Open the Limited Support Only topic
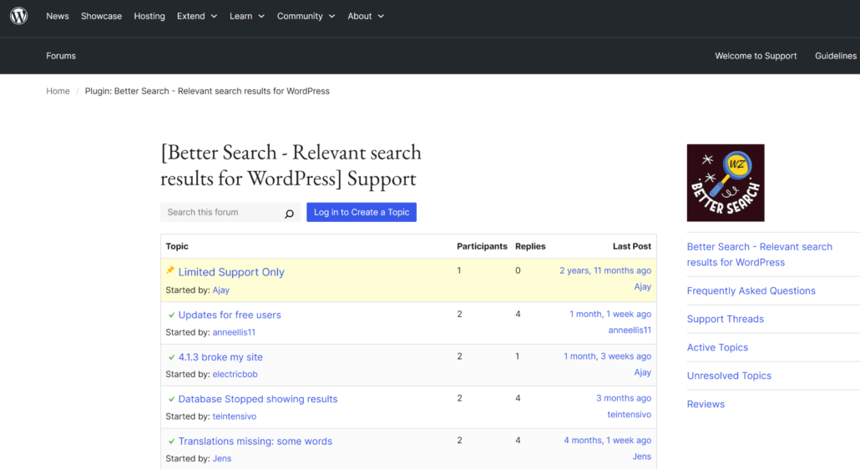The image size is (860, 469). tap(231, 272)
